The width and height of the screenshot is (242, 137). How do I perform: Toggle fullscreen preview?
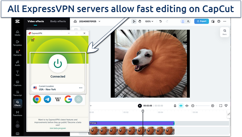[x=221, y=106]
